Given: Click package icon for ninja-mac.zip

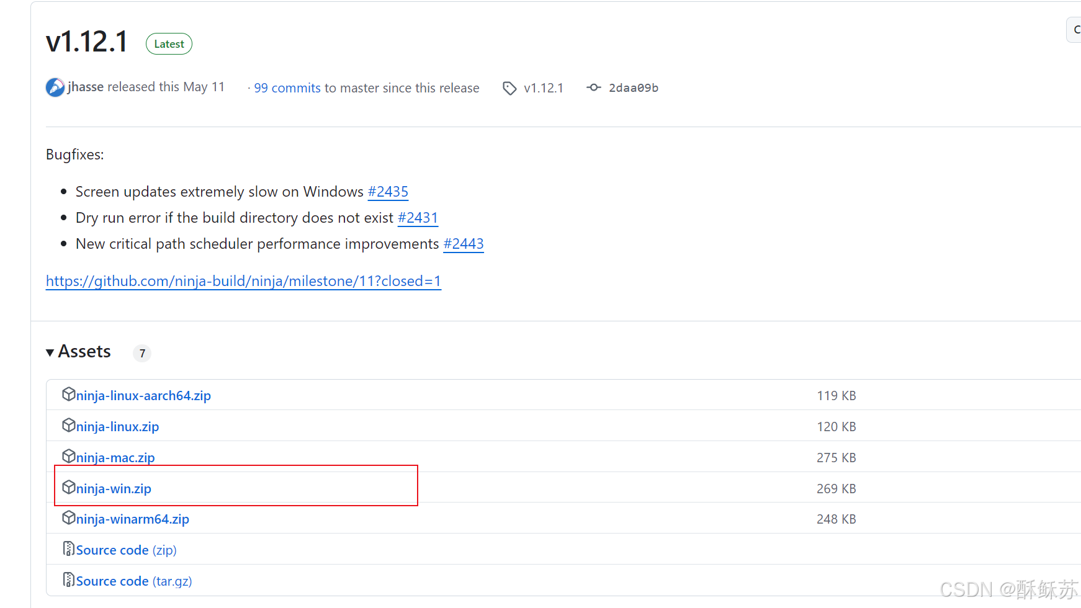Looking at the screenshot, I should click(69, 457).
